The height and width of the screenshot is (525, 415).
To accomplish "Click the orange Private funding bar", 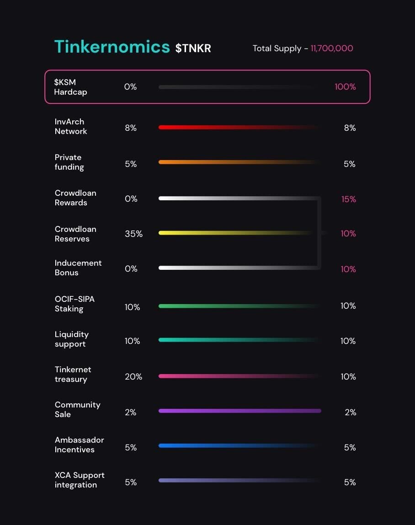I will pyautogui.click(x=239, y=162).
